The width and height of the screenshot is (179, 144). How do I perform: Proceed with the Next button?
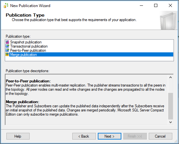pos(110,136)
